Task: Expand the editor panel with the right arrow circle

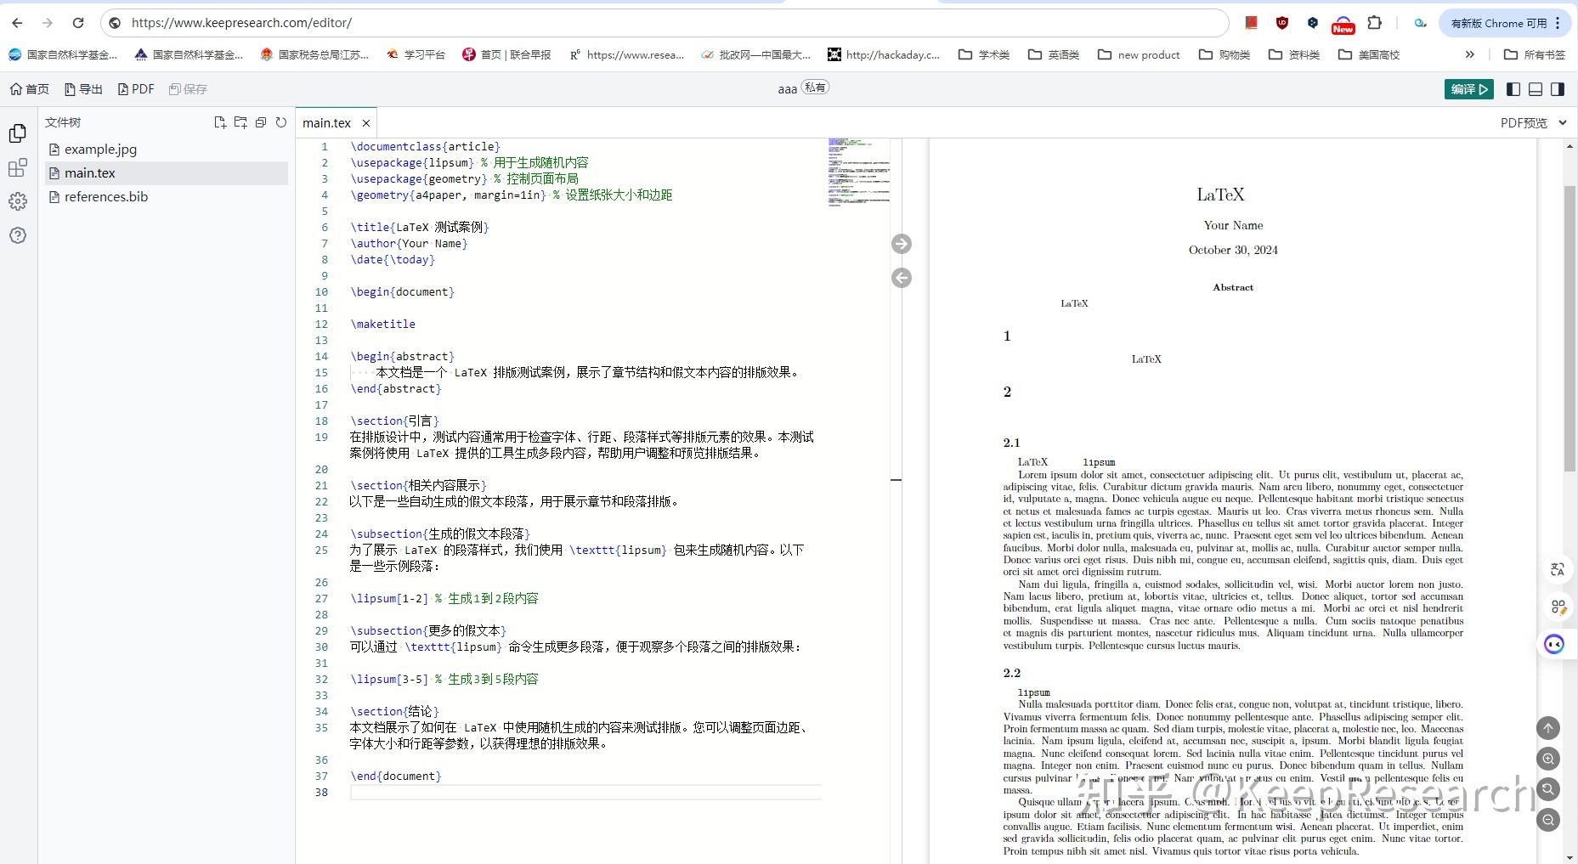Action: (902, 244)
